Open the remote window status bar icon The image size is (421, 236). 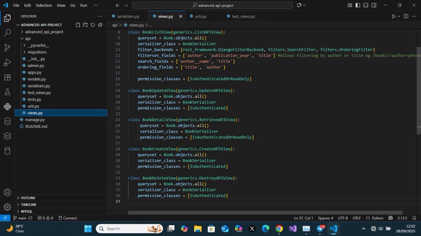coord(5,218)
